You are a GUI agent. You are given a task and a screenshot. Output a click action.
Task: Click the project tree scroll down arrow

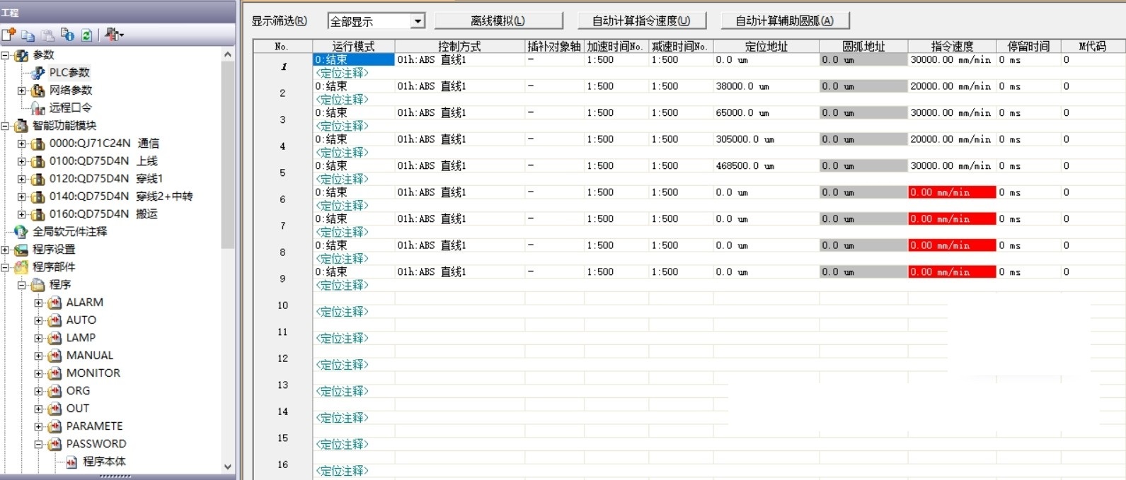click(x=228, y=467)
